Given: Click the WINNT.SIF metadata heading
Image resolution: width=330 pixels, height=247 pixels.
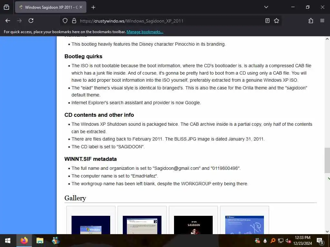Looking at the screenshot, I should [x=91, y=159].
